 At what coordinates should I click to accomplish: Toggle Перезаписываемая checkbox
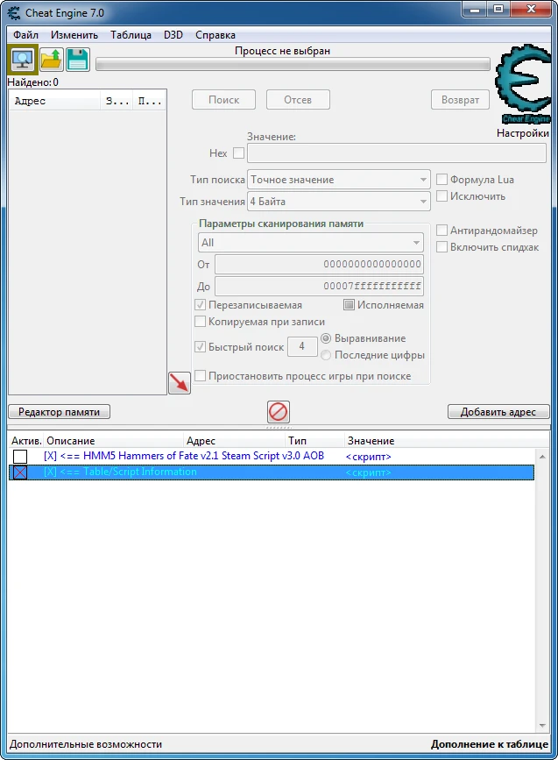coord(200,305)
